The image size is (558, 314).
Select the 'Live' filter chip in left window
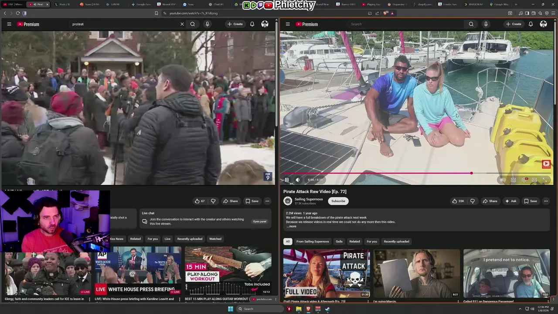click(x=167, y=239)
